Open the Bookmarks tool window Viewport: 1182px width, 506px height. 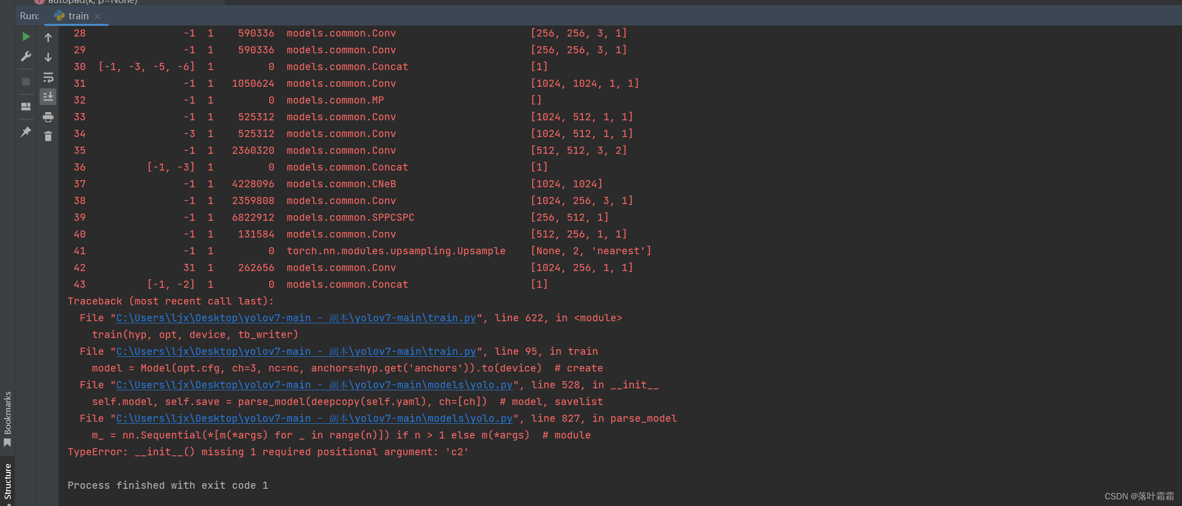pos(7,419)
